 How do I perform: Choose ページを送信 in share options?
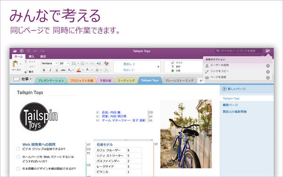(x=238, y=77)
